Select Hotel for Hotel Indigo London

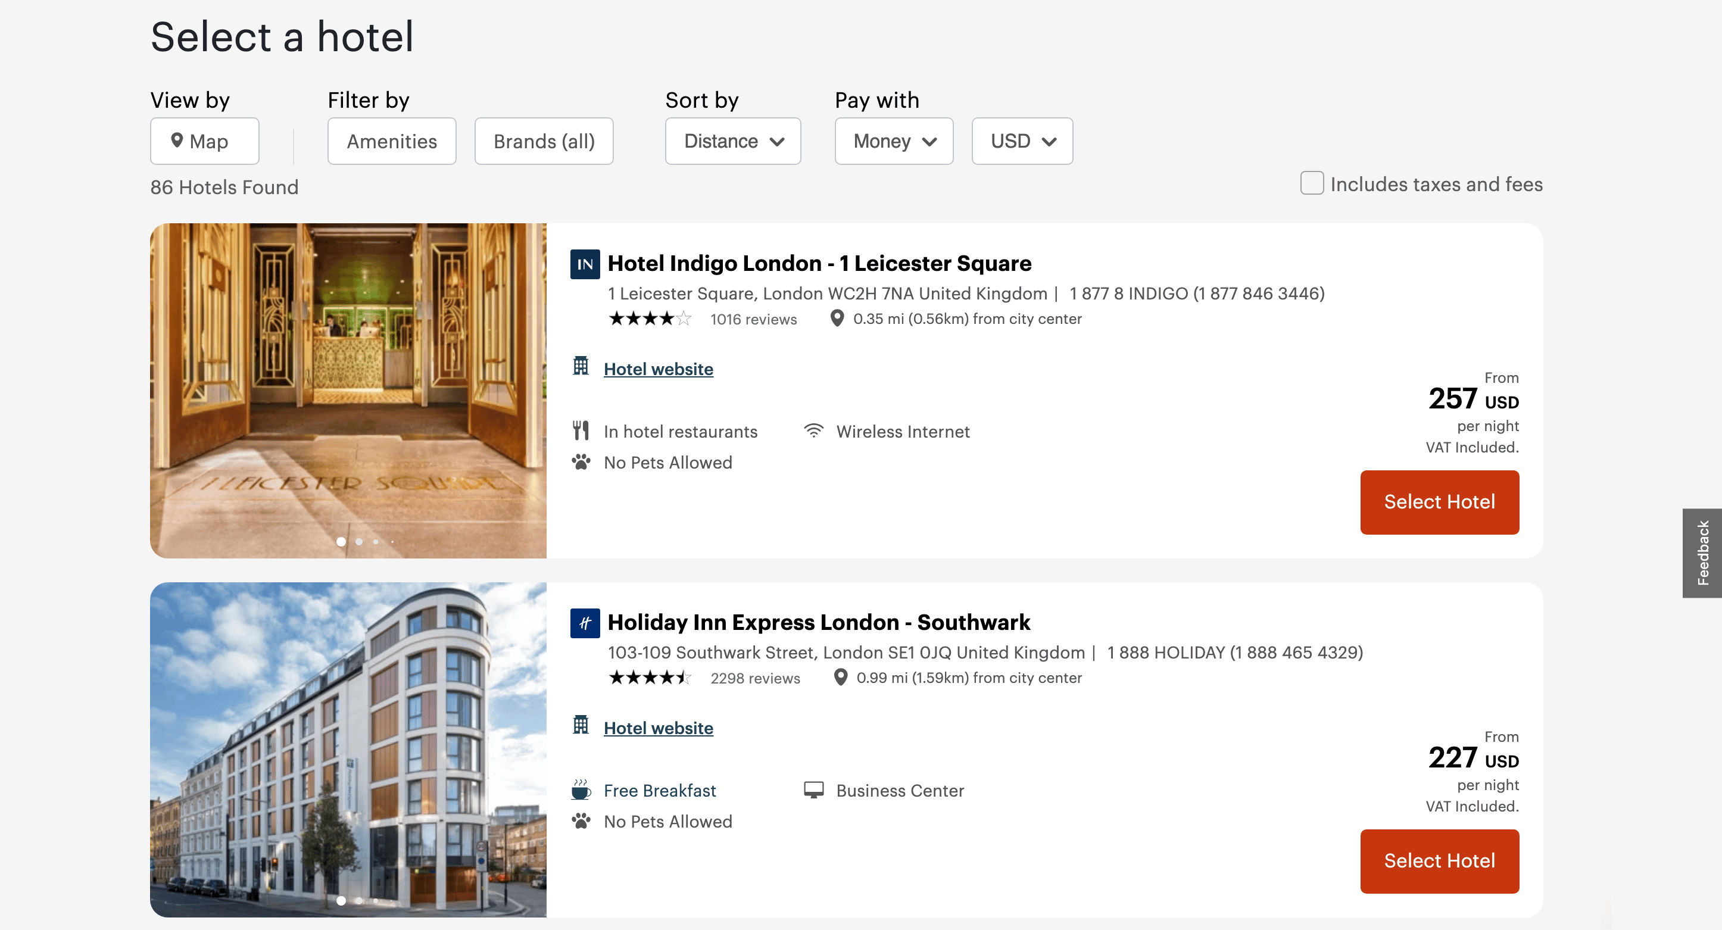(x=1439, y=501)
